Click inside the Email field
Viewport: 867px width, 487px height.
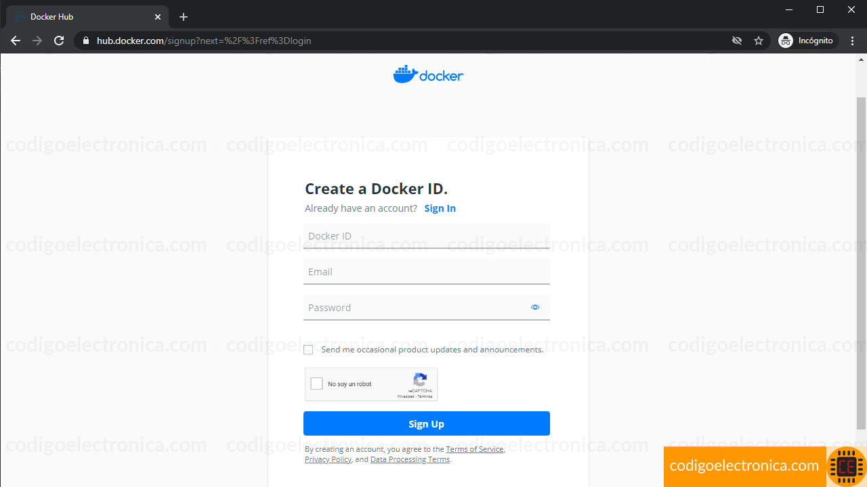coord(427,272)
